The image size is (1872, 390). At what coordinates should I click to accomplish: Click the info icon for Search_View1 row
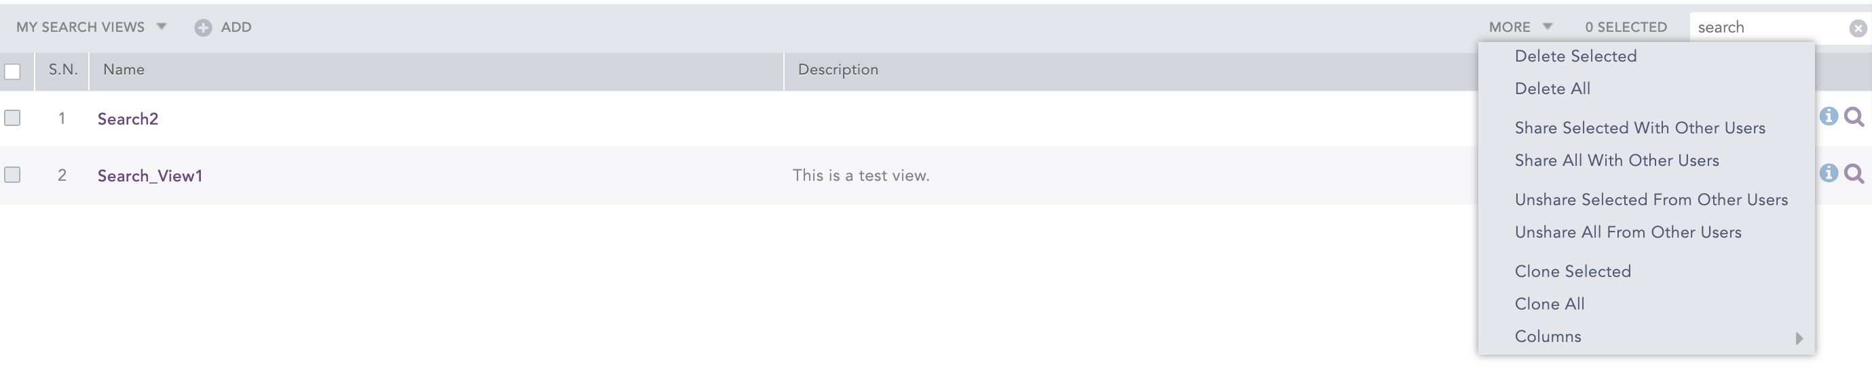[x=1829, y=173]
